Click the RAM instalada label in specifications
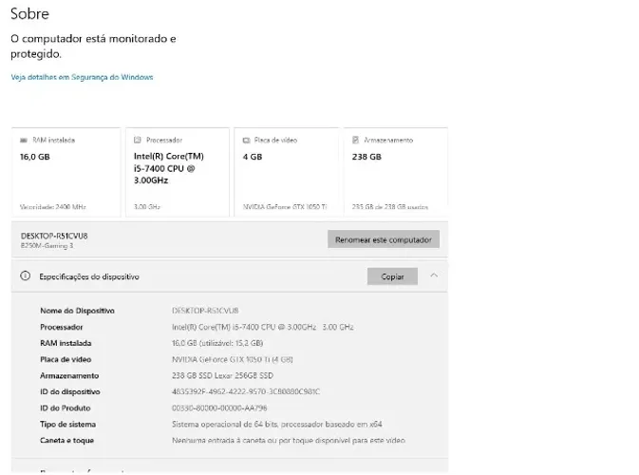The width and height of the screenshot is (639, 475). 66,343
